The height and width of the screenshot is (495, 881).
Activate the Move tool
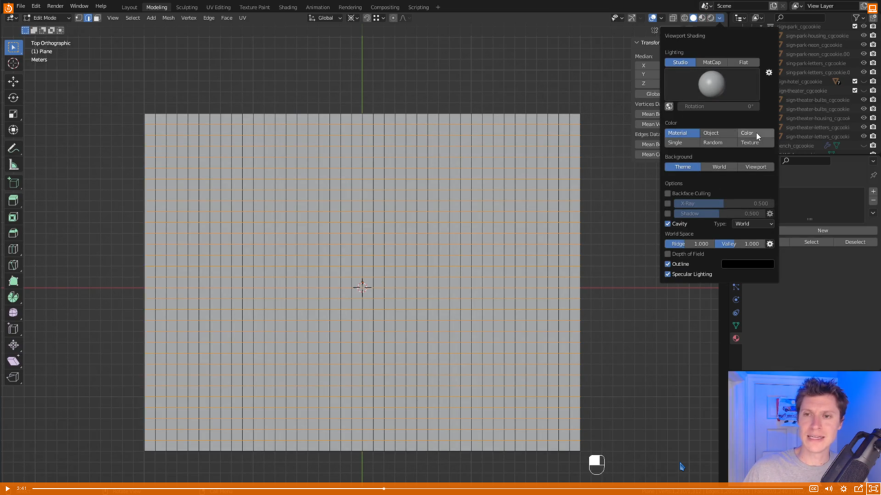(13, 81)
